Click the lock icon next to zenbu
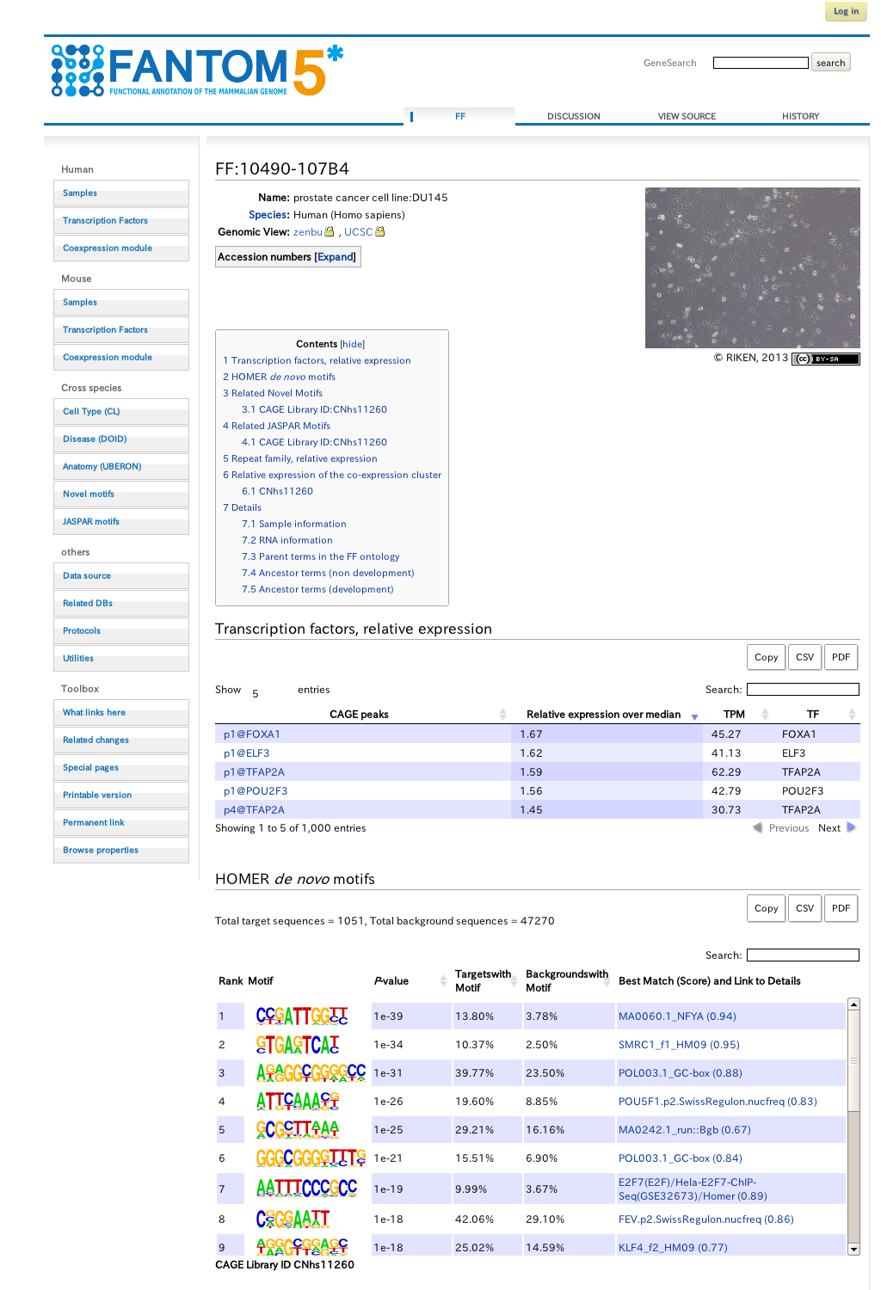Image resolution: width=881 pixels, height=1290 pixels. click(329, 231)
